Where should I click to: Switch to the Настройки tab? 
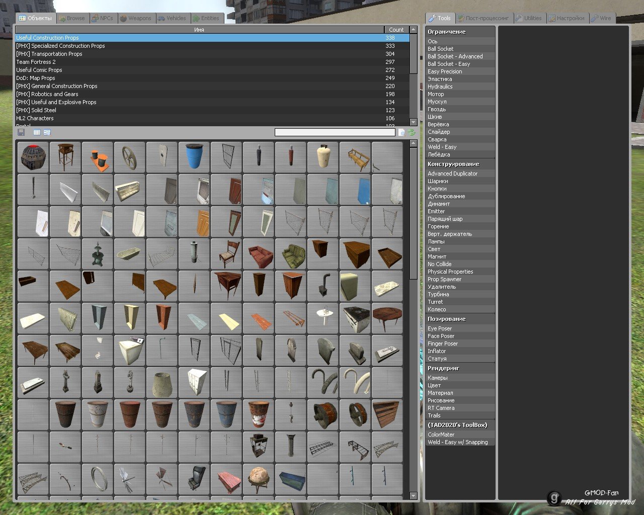point(567,18)
